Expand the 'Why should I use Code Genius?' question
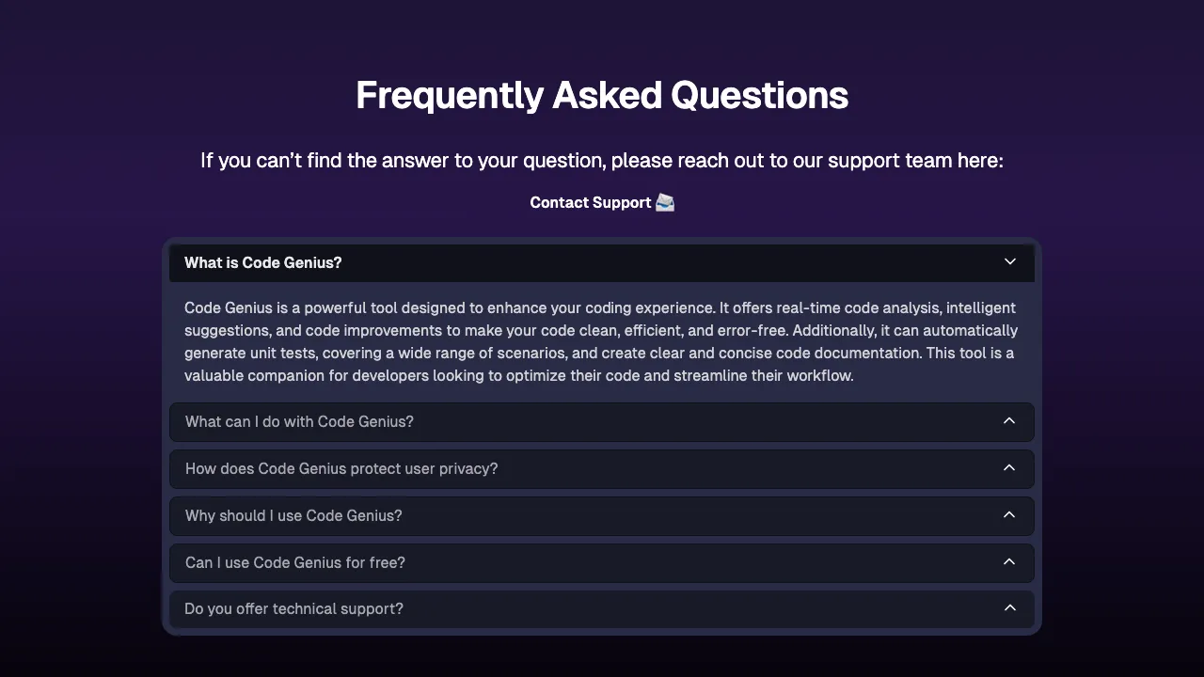 tap(601, 515)
